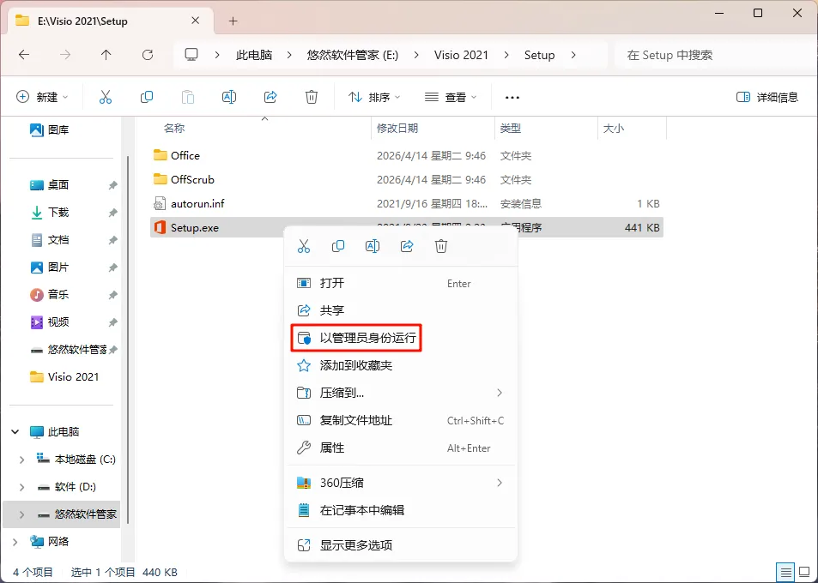Click chevron after Setup in address bar

click(573, 55)
